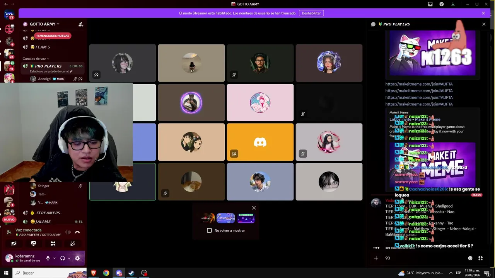Image resolution: width=495 pixels, height=278 pixels.
Task: Disconnect from the voice channel
Action: [x=77, y=232]
